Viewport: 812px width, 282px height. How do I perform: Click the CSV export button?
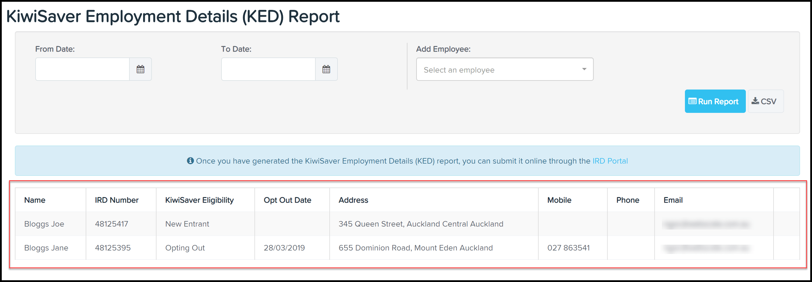[766, 101]
